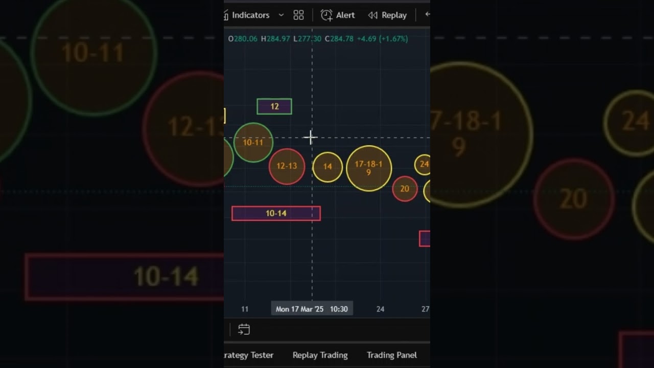Click the close price value C284.78
Viewport: 654px width, 368px height.
[339, 39]
